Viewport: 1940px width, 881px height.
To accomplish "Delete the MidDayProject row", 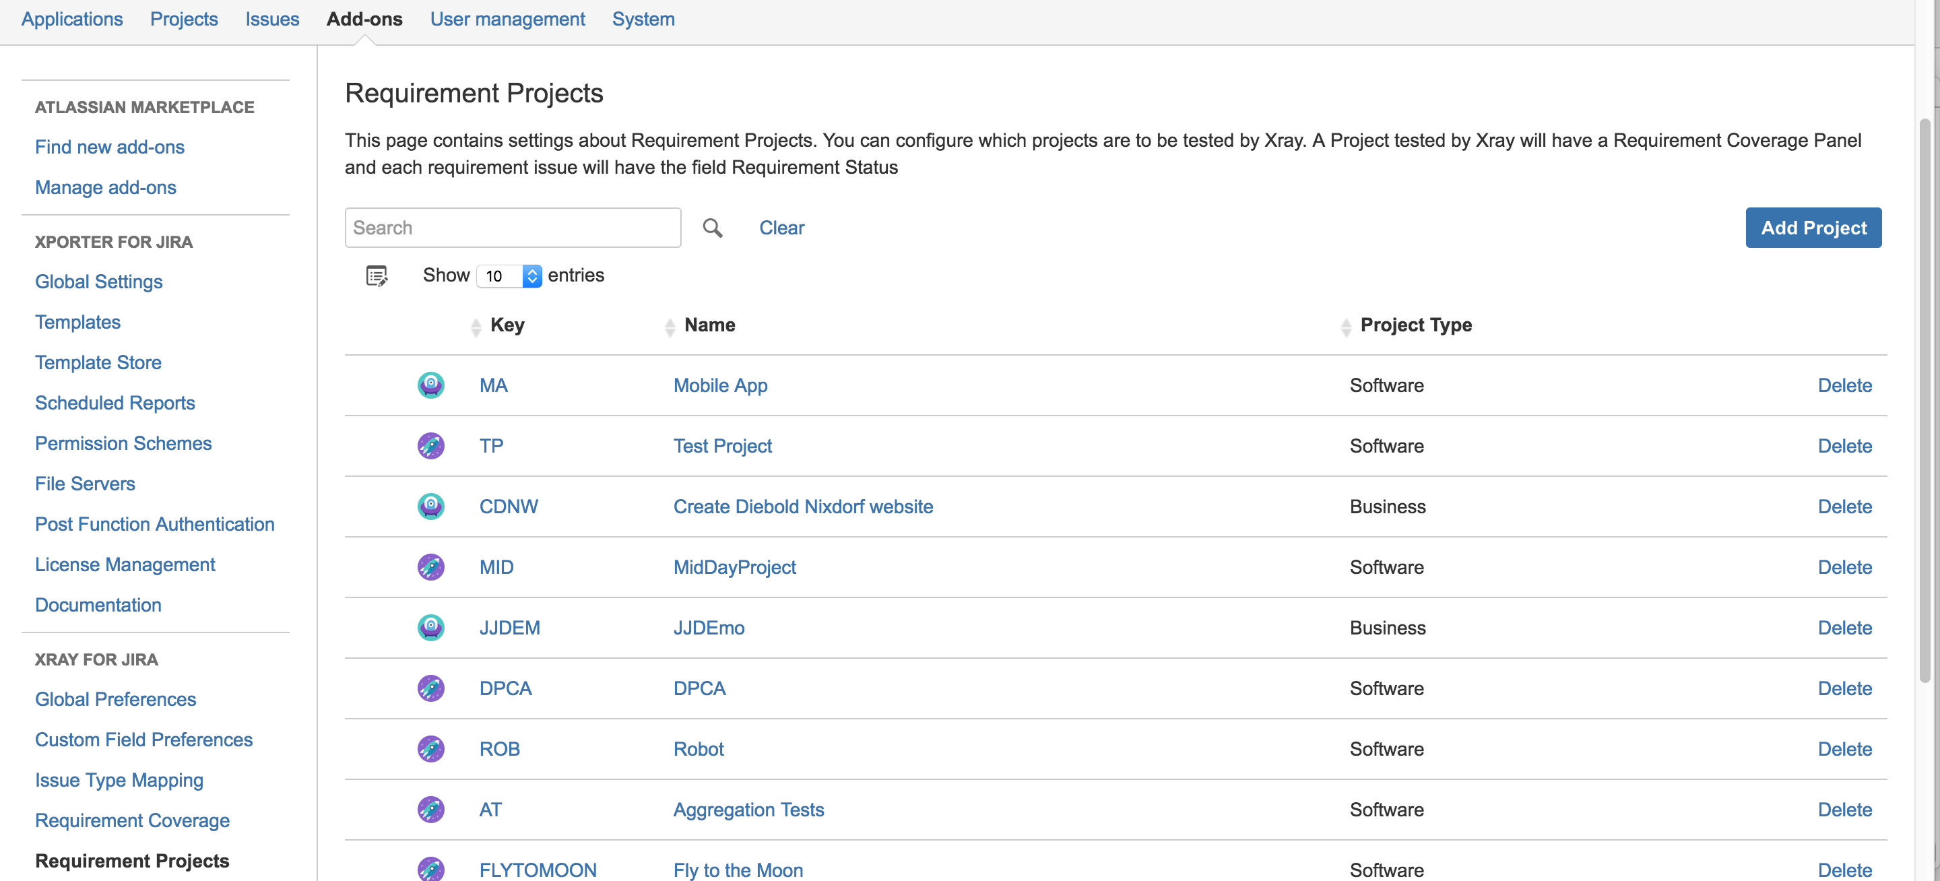I will 1844,567.
